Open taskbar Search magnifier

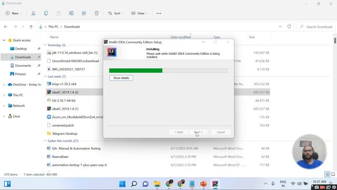[134, 184]
